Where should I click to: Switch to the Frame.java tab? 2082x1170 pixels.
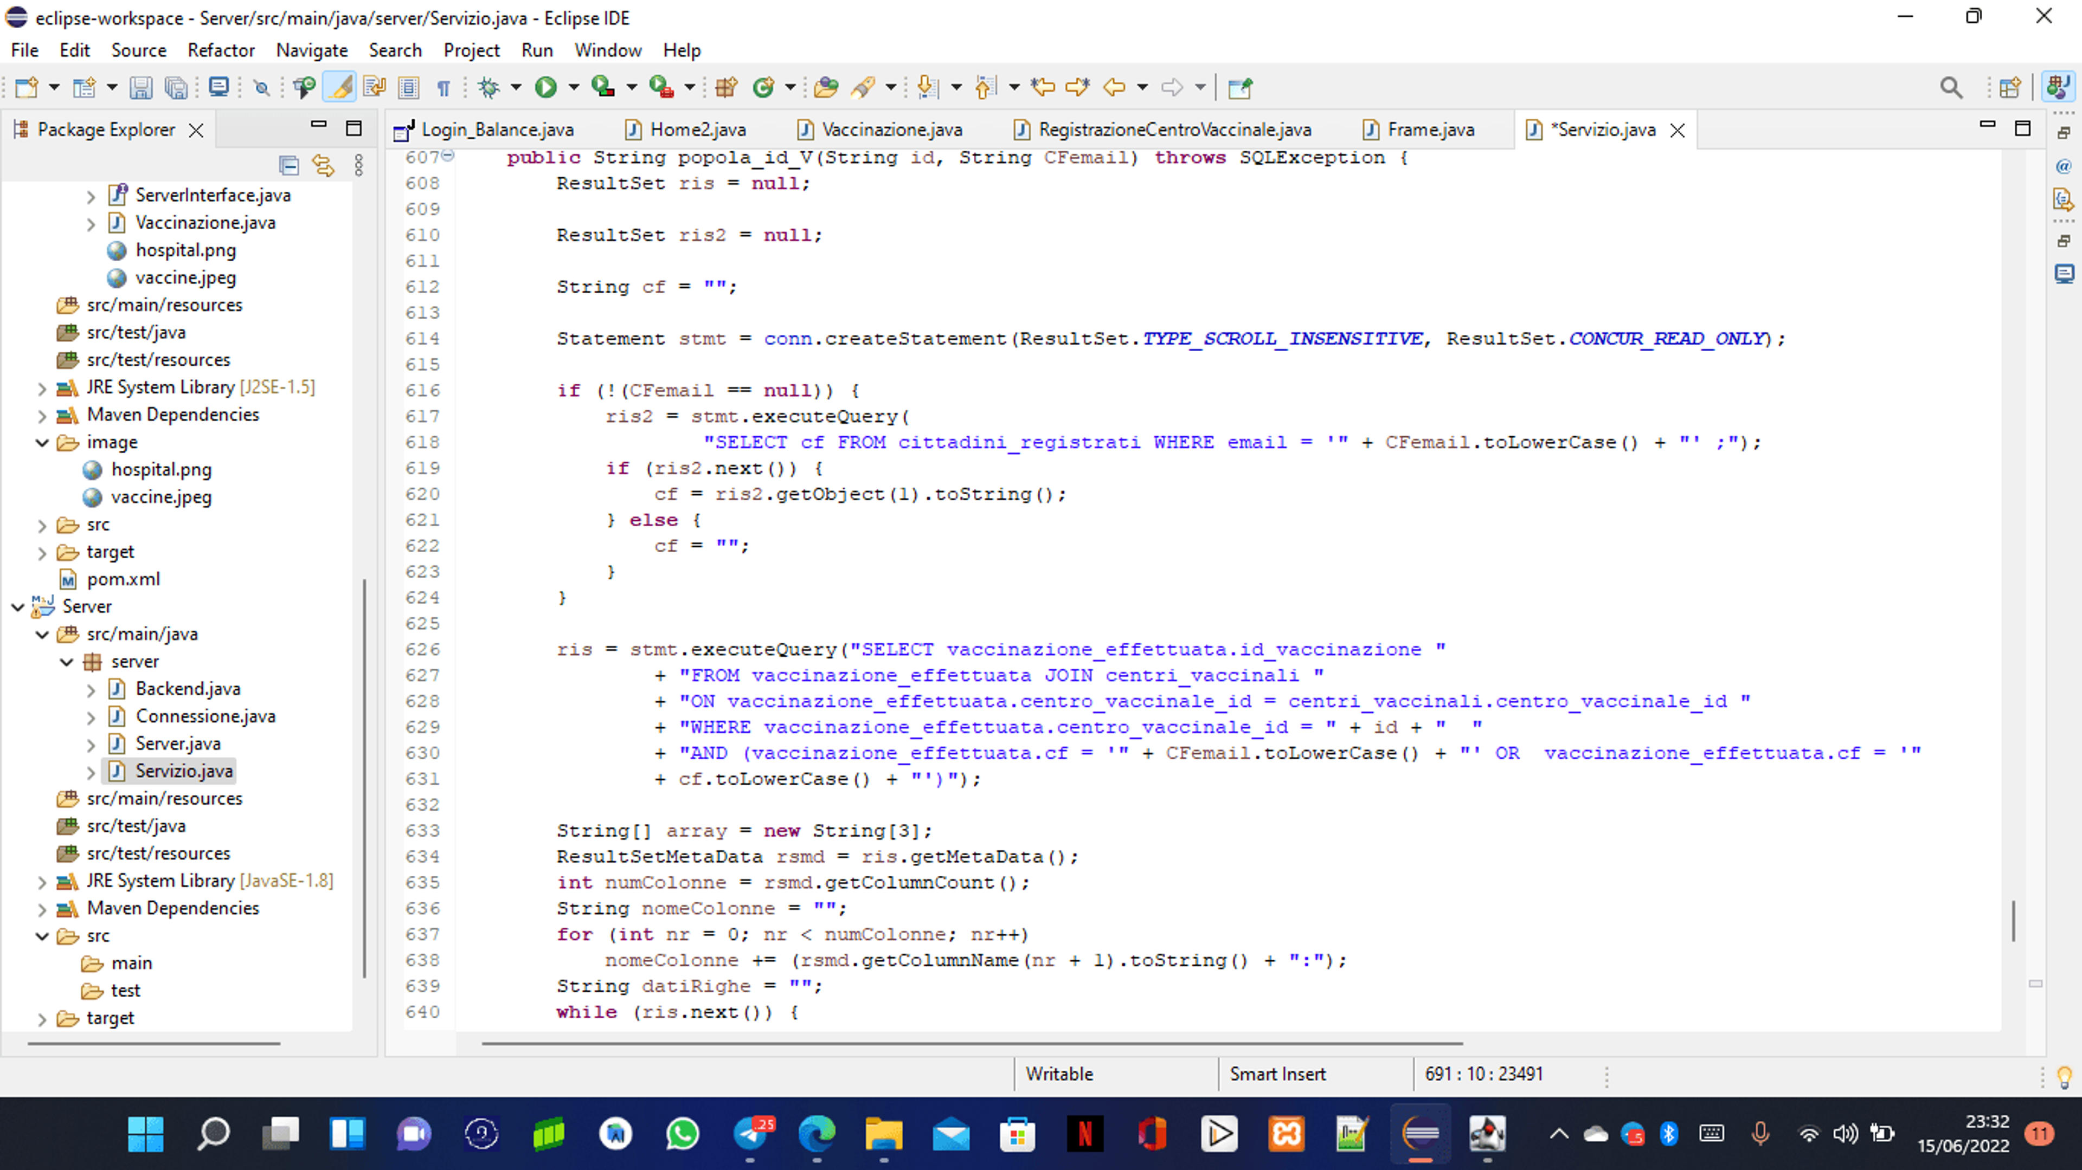[x=1418, y=130]
